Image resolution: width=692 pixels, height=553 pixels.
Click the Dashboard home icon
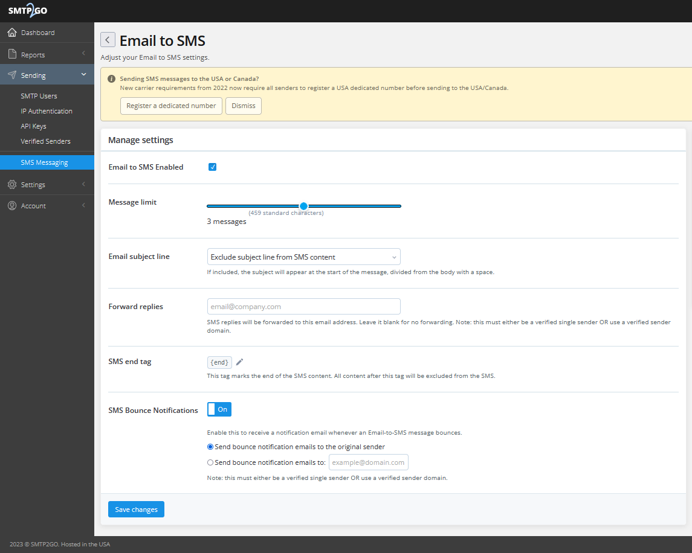[12, 32]
